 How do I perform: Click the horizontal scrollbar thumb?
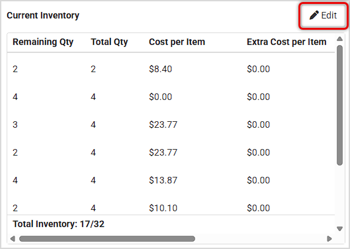[x=107, y=238]
